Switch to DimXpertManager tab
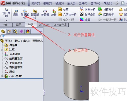The height and width of the screenshot is (101, 127). pyautogui.click(x=21, y=31)
